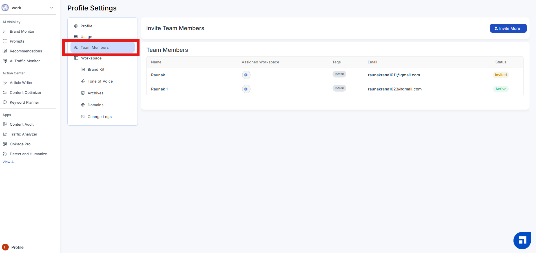Viewport: 536px width, 253px height.
Task: Open Change Logs in the settings menu
Action: 99,117
